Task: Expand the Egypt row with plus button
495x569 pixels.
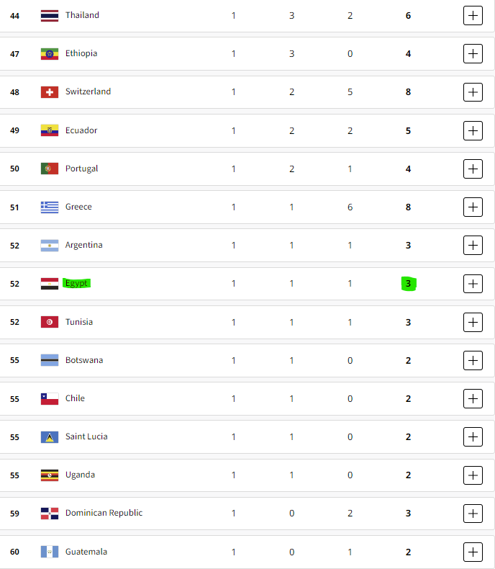Action: (473, 284)
